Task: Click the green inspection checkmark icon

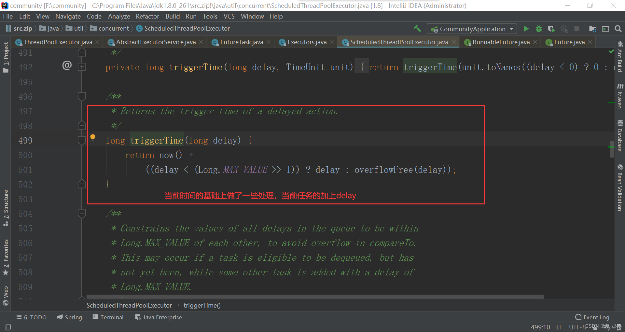Action: pyautogui.click(x=611, y=51)
